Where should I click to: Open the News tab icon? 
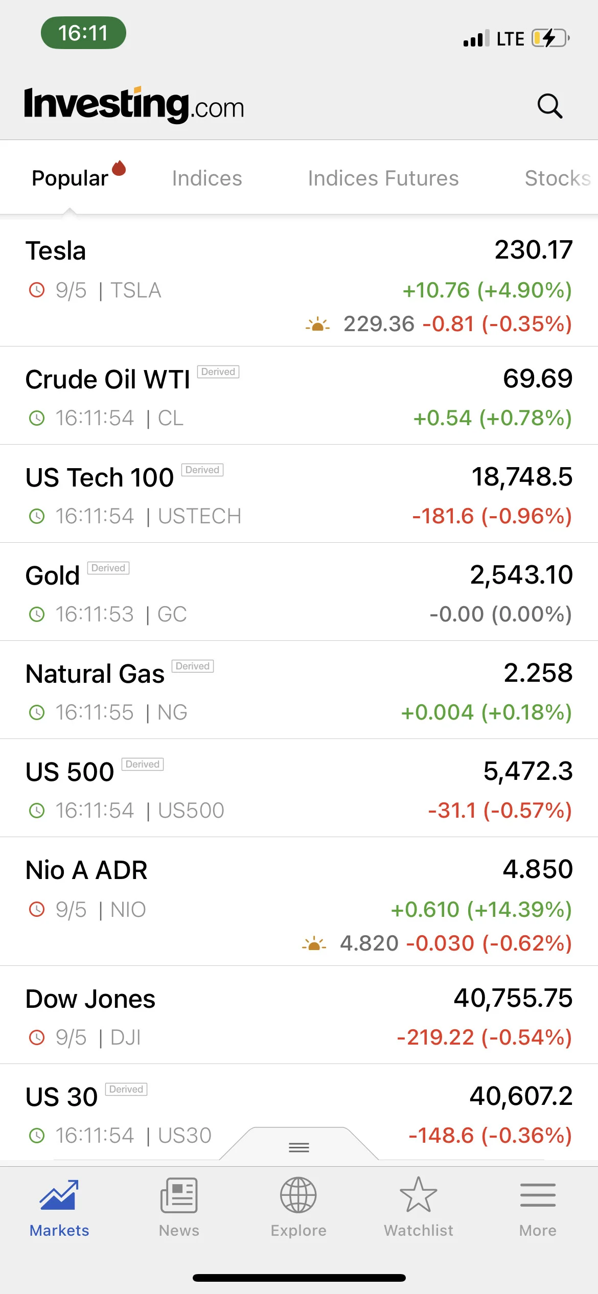tap(179, 1195)
